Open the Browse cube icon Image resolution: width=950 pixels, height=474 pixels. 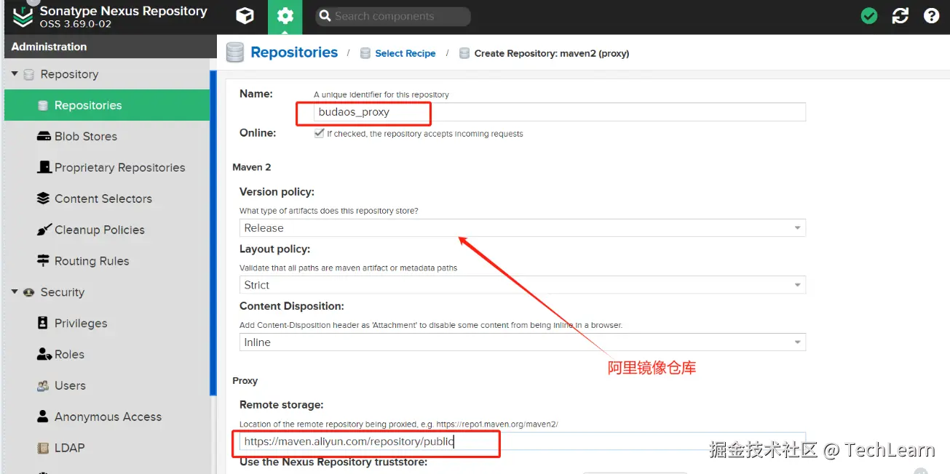245,16
